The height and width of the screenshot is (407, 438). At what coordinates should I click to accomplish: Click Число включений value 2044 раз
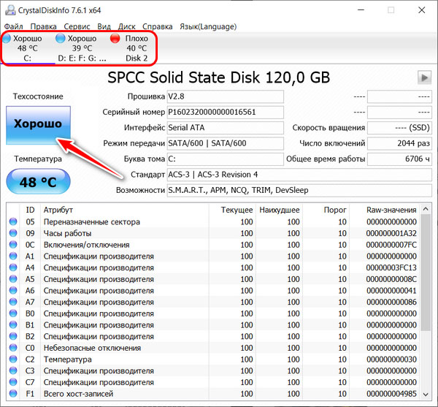coord(399,144)
